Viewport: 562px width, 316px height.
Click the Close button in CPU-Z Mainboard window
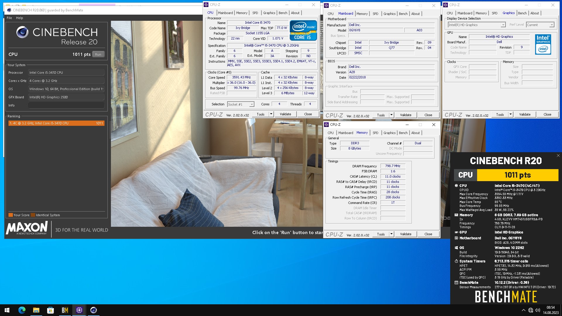click(x=428, y=115)
